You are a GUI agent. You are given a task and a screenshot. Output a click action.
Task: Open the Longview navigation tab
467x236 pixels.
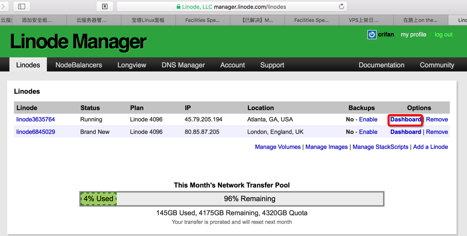point(132,65)
